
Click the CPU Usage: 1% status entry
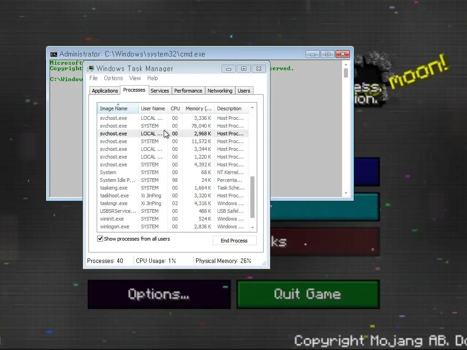pos(156,261)
